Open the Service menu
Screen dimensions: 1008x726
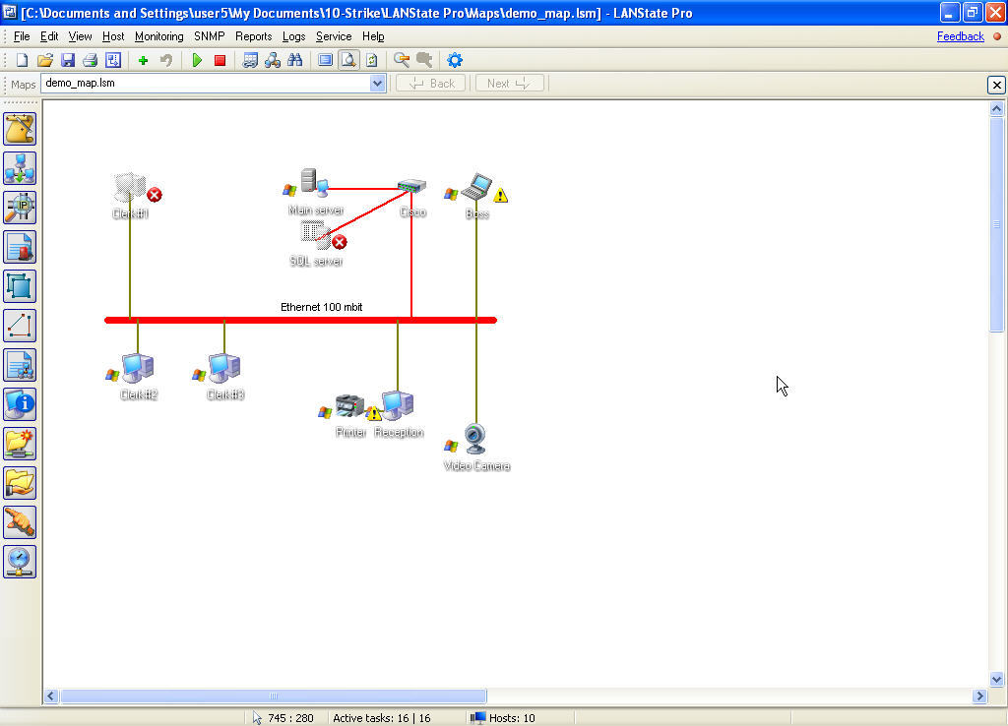(334, 36)
